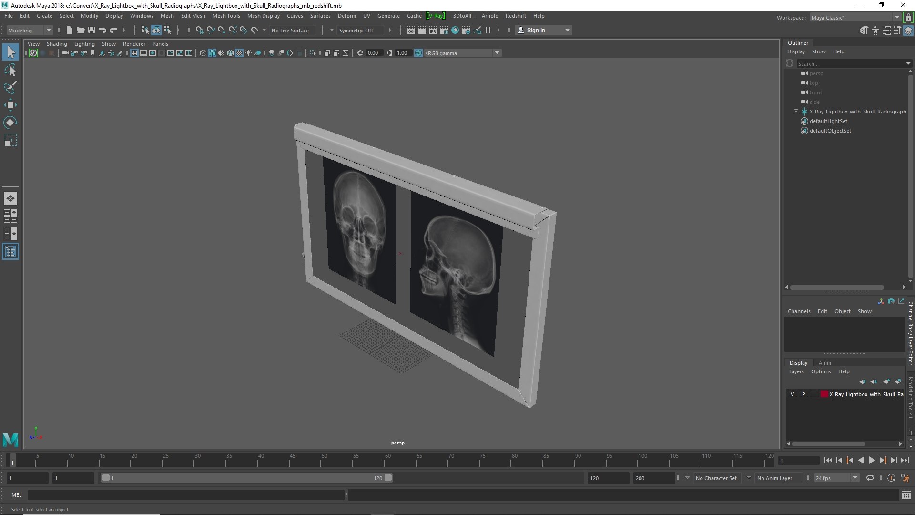Redo the last action
The image size is (915, 515).
pos(113,30)
